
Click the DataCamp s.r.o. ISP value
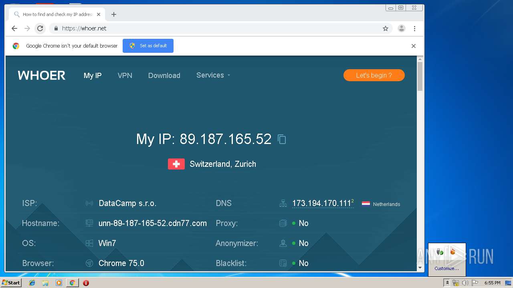coord(127,203)
